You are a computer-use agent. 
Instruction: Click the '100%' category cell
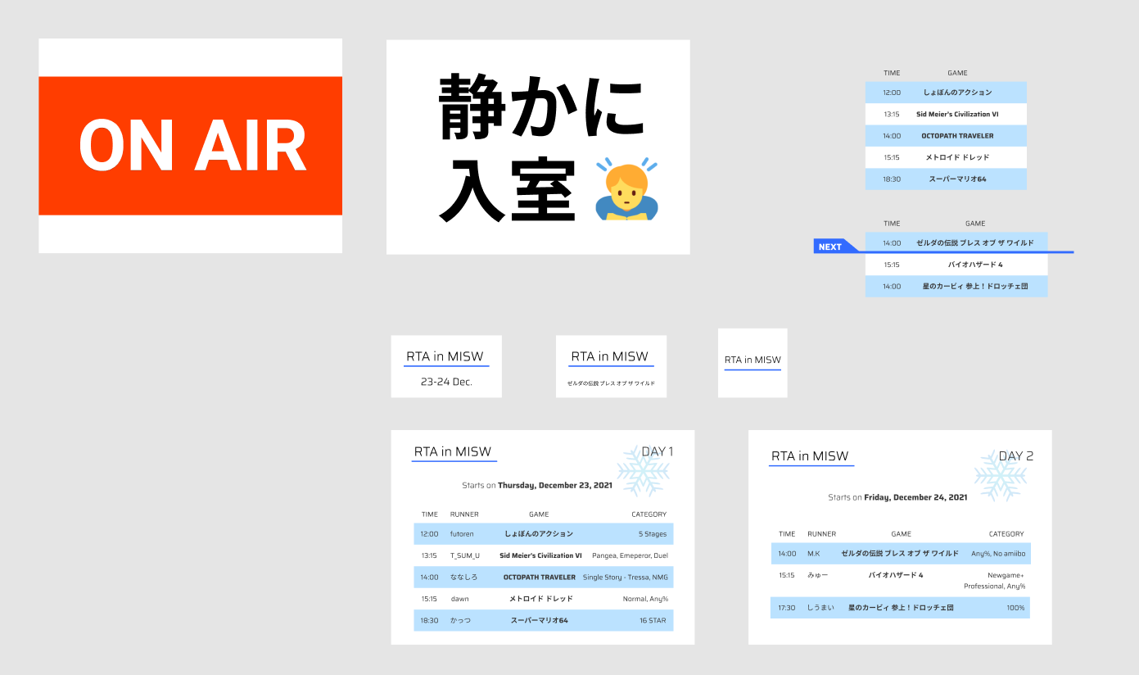click(1015, 608)
